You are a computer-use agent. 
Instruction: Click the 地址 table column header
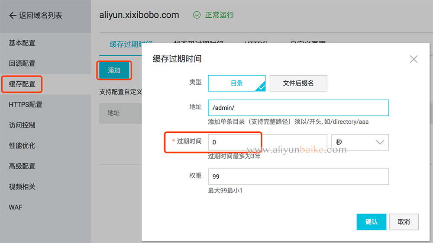[113, 113]
